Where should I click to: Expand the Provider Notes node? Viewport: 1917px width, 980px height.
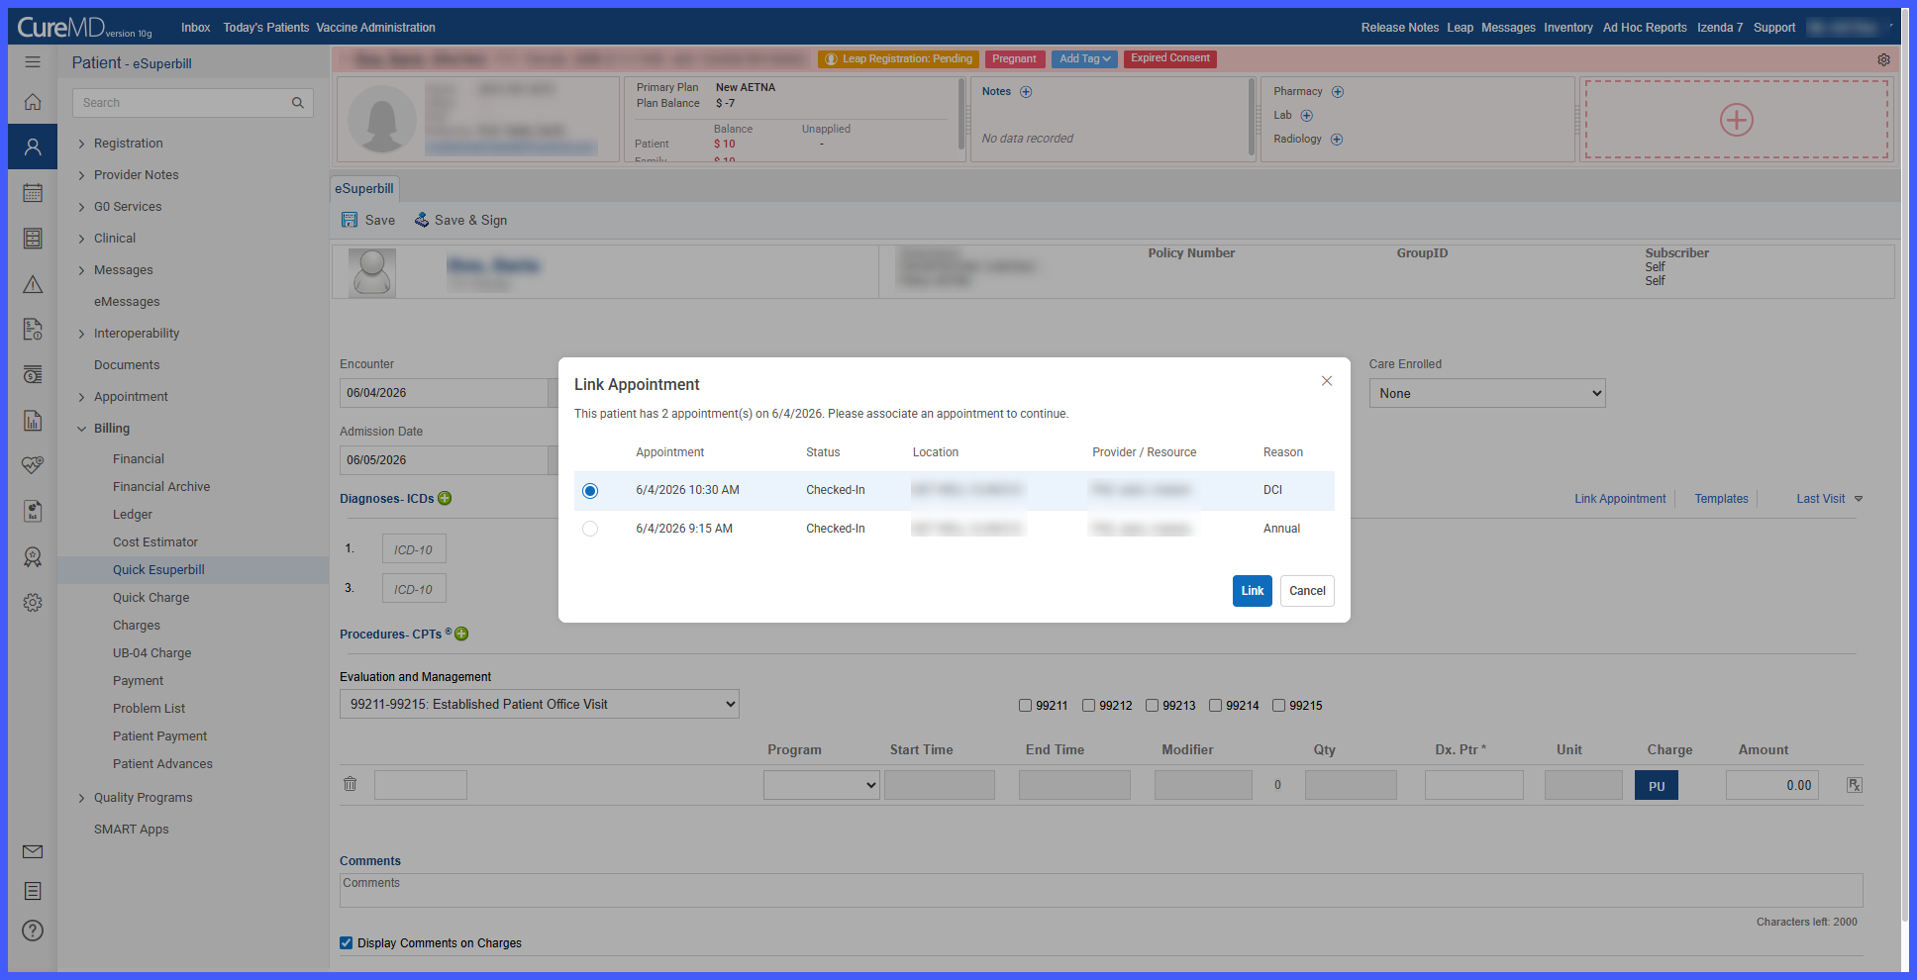(81, 175)
